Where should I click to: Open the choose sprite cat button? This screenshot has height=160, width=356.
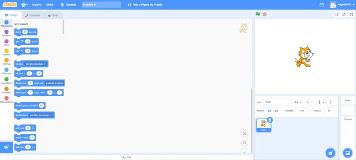tap(330, 152)
